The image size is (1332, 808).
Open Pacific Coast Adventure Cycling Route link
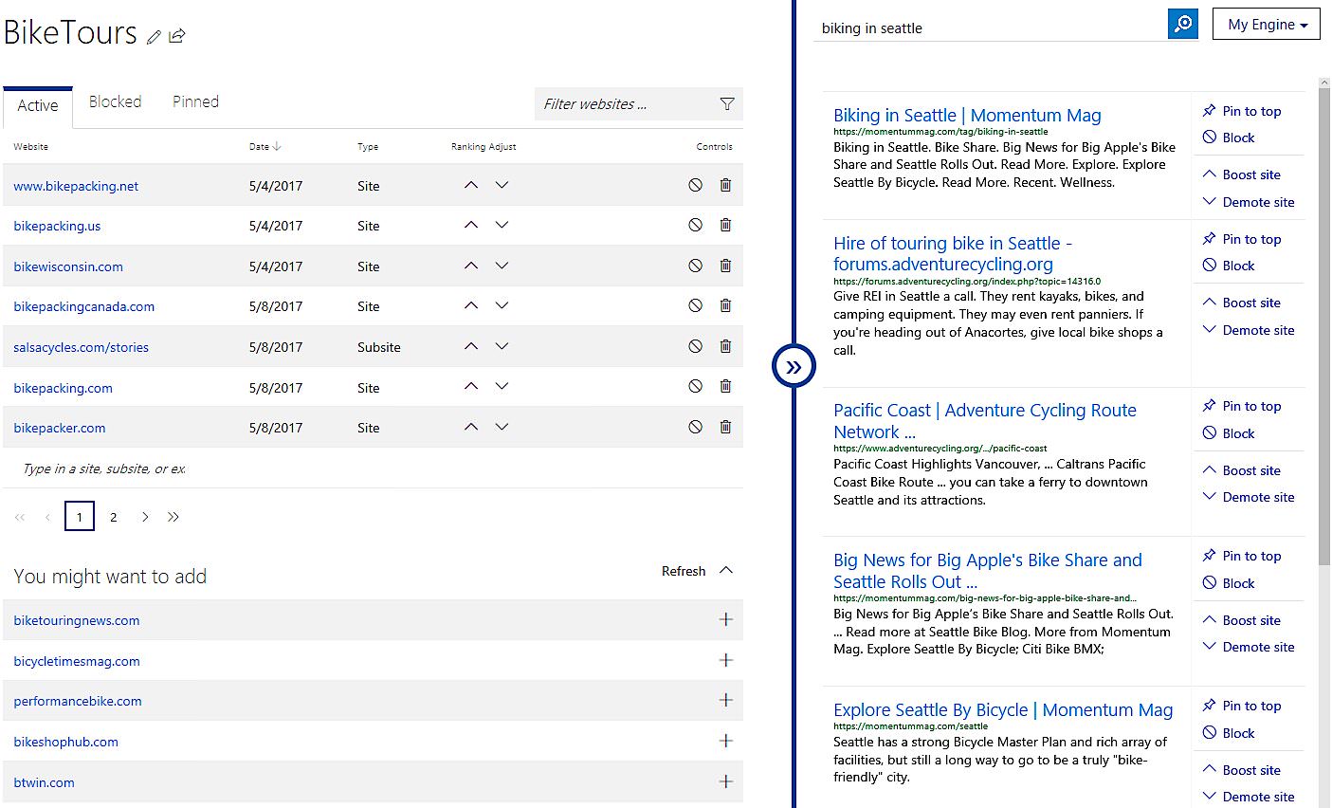(x=985, y=420)
